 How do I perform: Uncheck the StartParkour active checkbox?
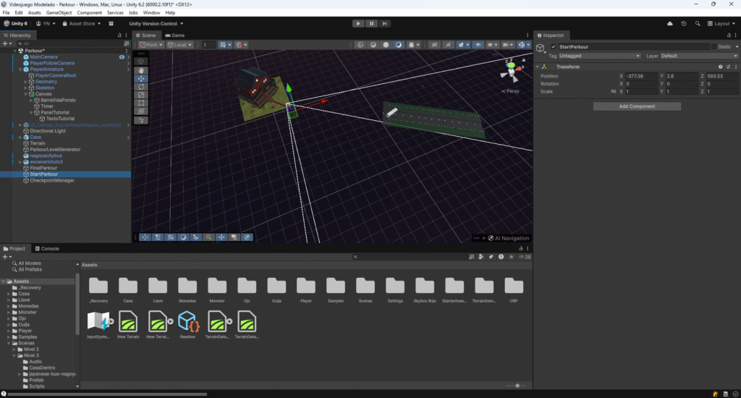[554, 47]
